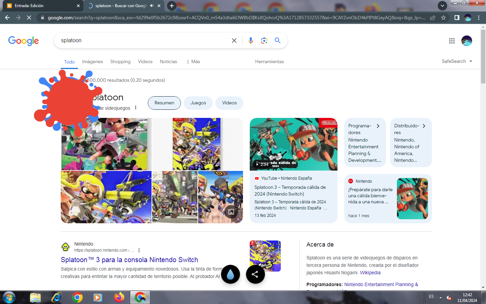
Task: Show hidden system tray icons
Action: coord(440,298)
